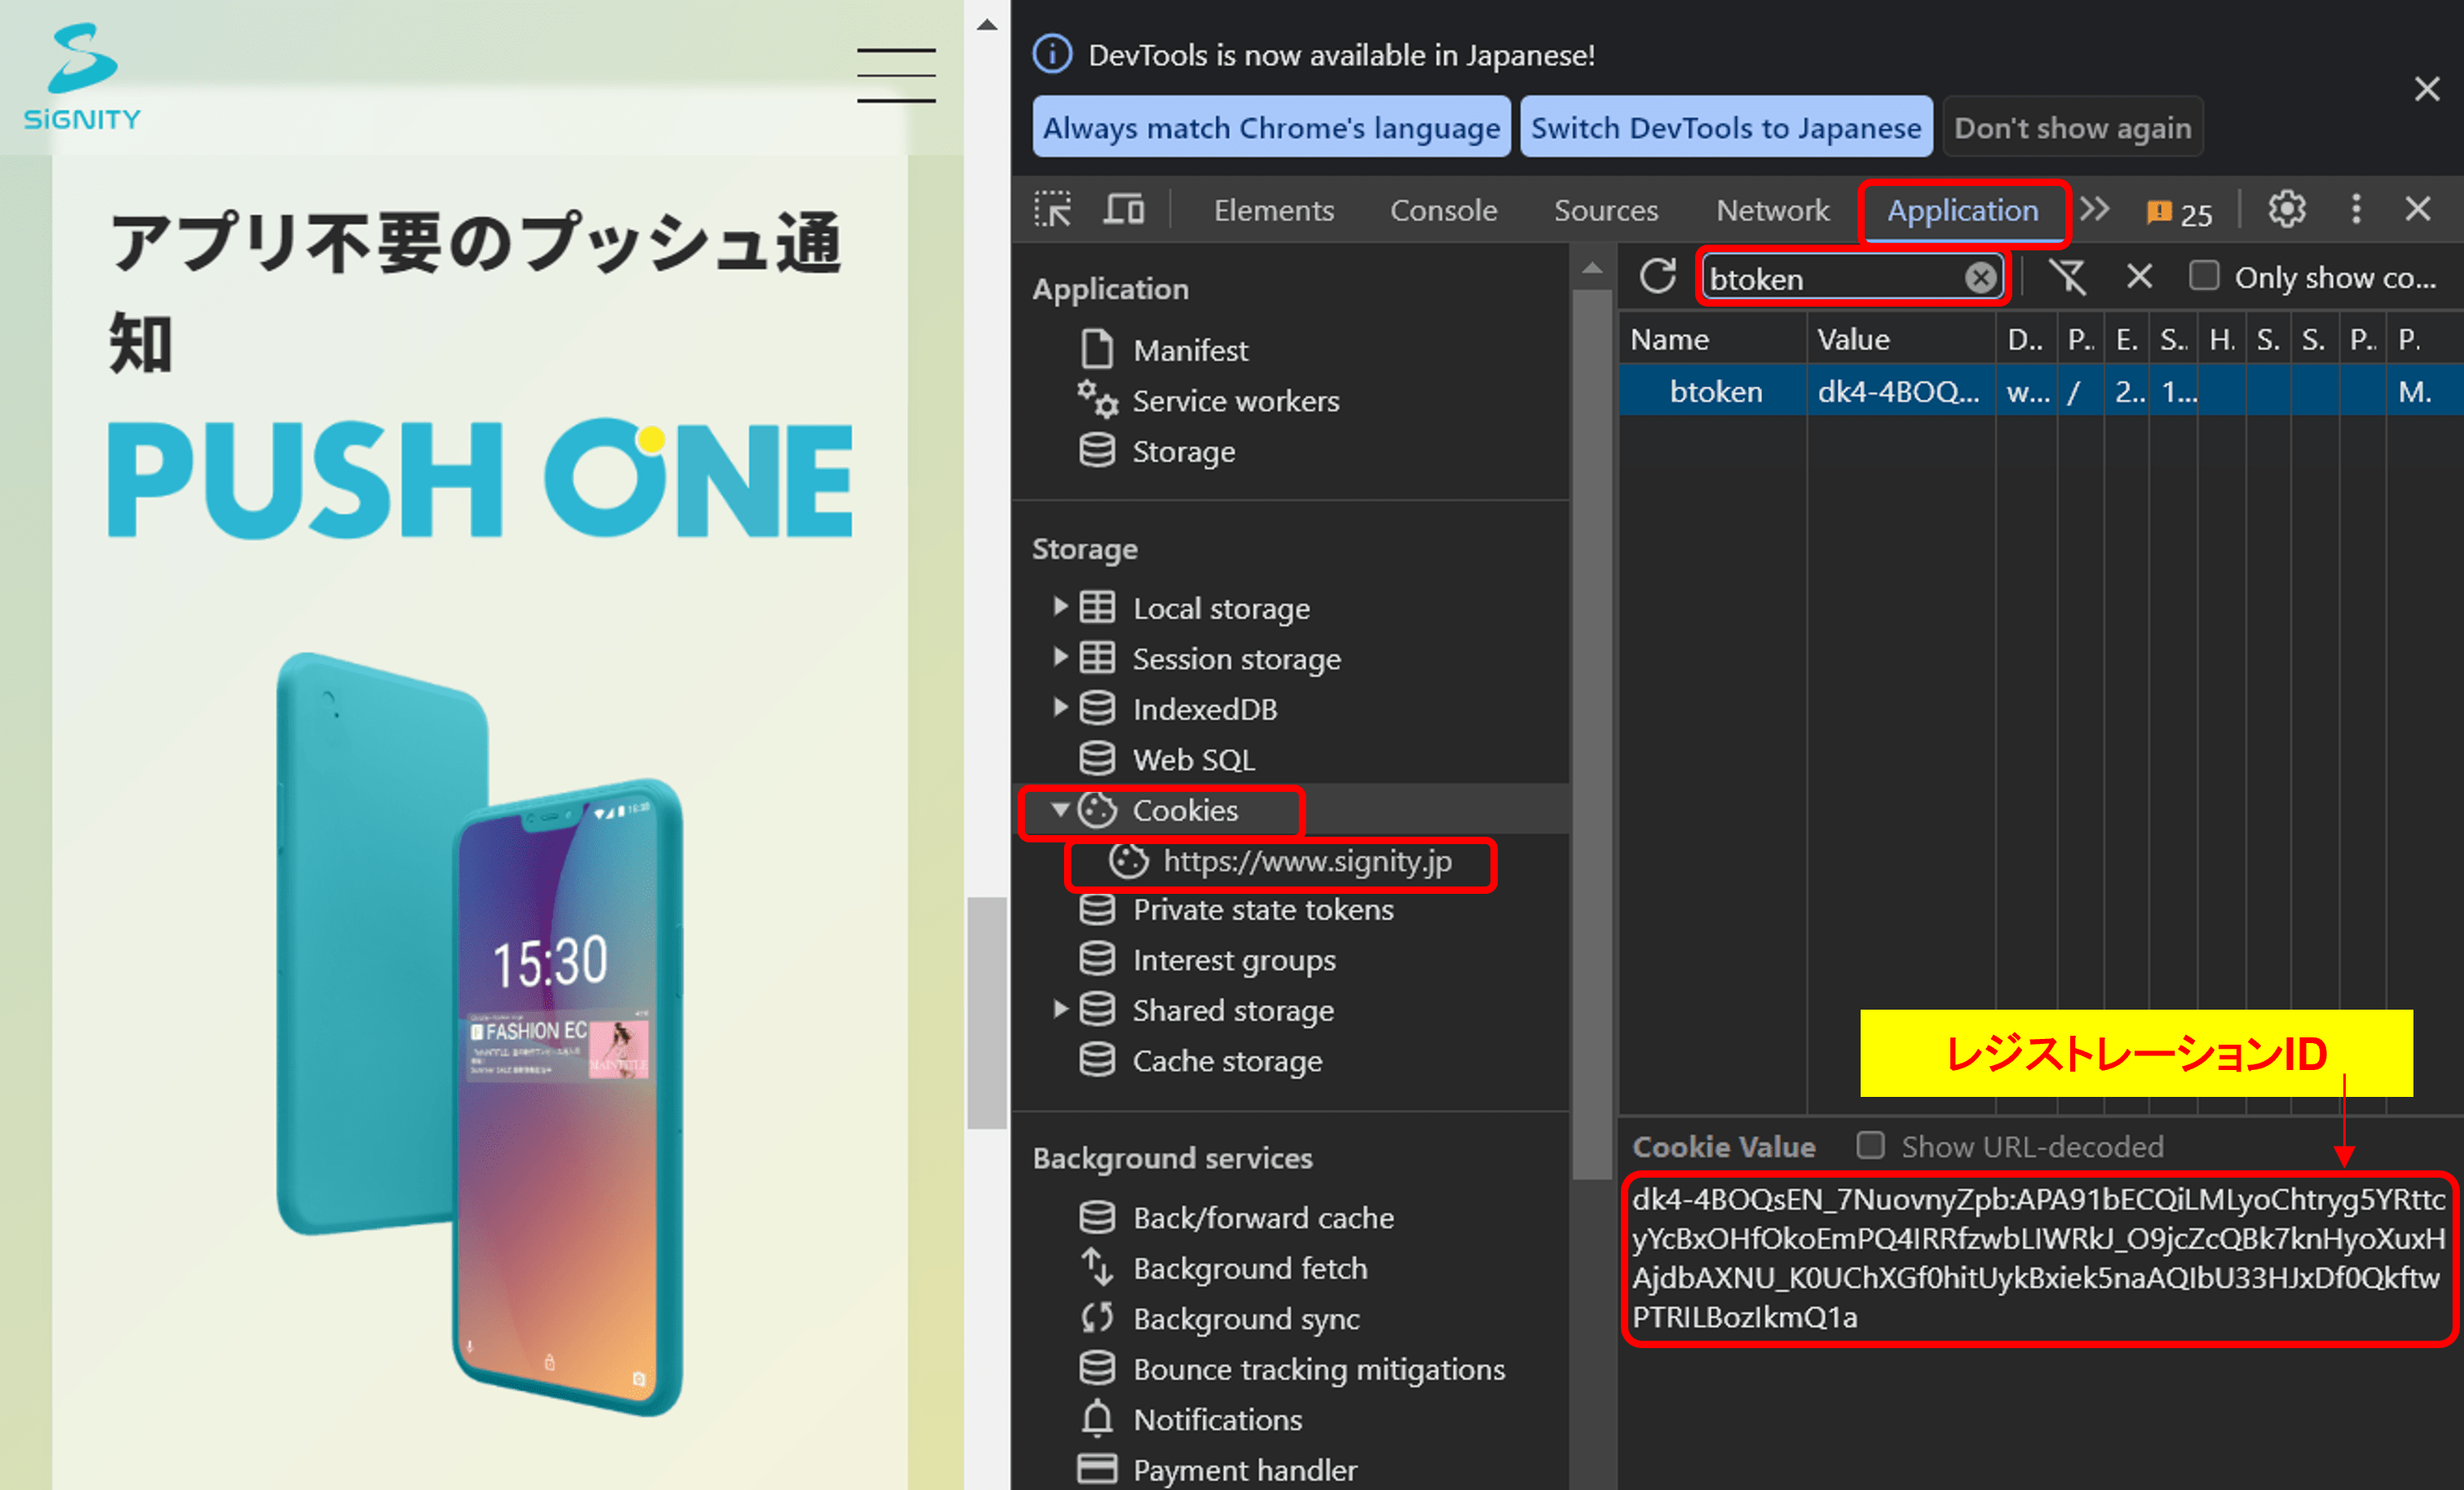
Task: Click Switch DevTools to Japanese
Action: 1726,126
